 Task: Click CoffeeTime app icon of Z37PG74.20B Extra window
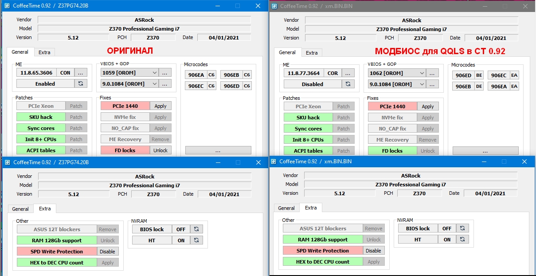pyautogui.click(x=8, y=162)
